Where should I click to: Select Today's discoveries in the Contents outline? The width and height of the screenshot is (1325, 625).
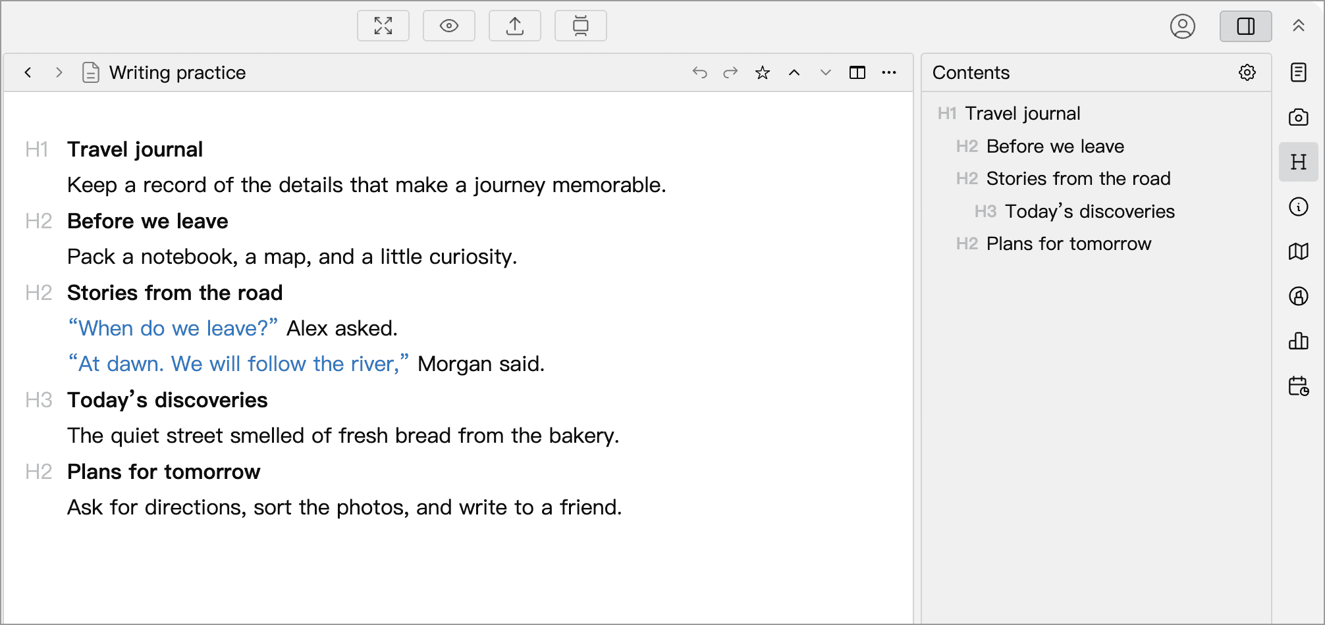pyautogui.click(x=1090, y=211)
